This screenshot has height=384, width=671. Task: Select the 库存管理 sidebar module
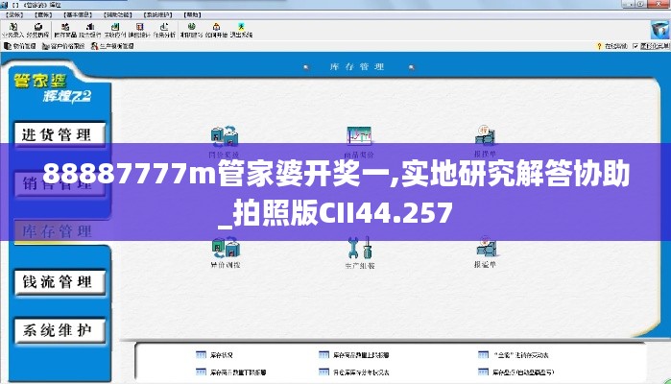click(56, 231)
